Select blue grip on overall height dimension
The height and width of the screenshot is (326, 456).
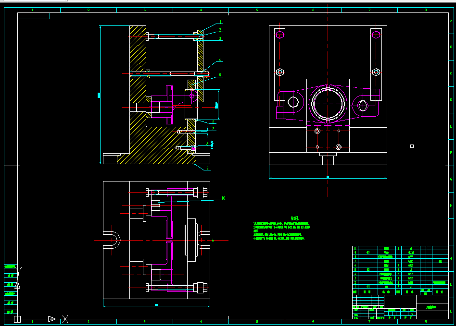(99, 95)
